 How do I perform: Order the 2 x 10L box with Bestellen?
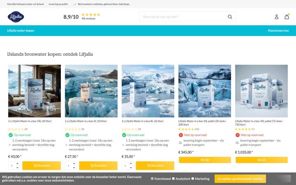[x=42, y=166]
